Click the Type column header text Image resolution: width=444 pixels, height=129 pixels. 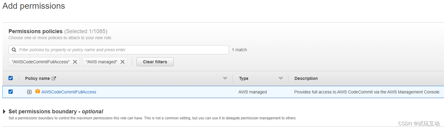(x=244, y=78)
